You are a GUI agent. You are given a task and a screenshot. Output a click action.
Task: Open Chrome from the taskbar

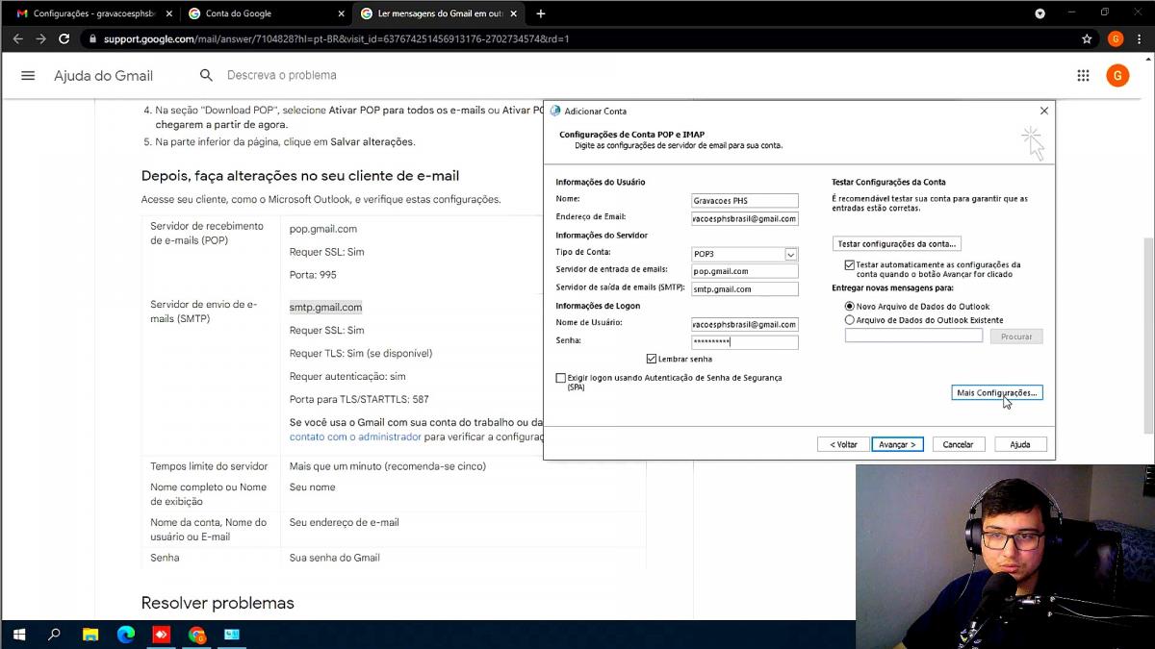tap(197, 635)
